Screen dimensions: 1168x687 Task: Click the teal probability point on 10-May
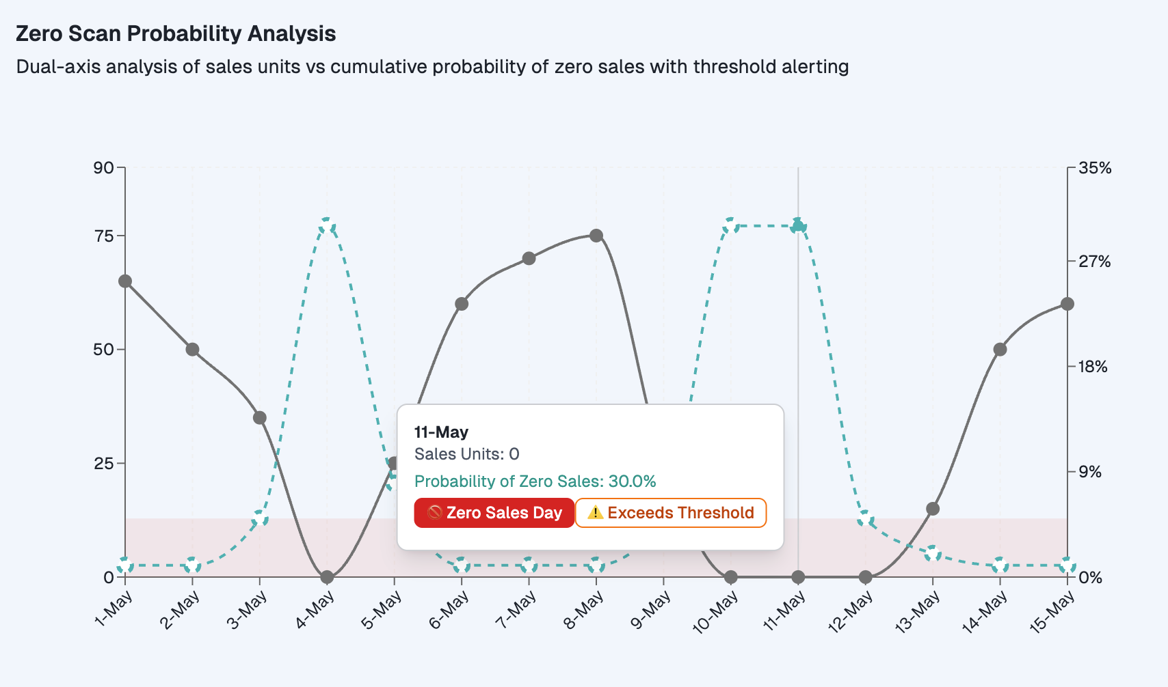point(731,225)
